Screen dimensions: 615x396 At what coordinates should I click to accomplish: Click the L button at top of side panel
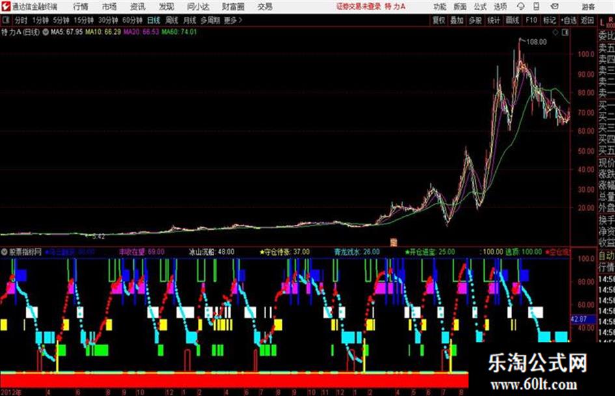pos(602,23)
